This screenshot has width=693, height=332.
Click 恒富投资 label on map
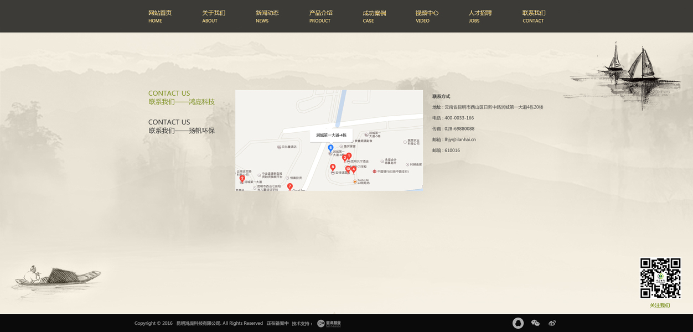(296, 178)
